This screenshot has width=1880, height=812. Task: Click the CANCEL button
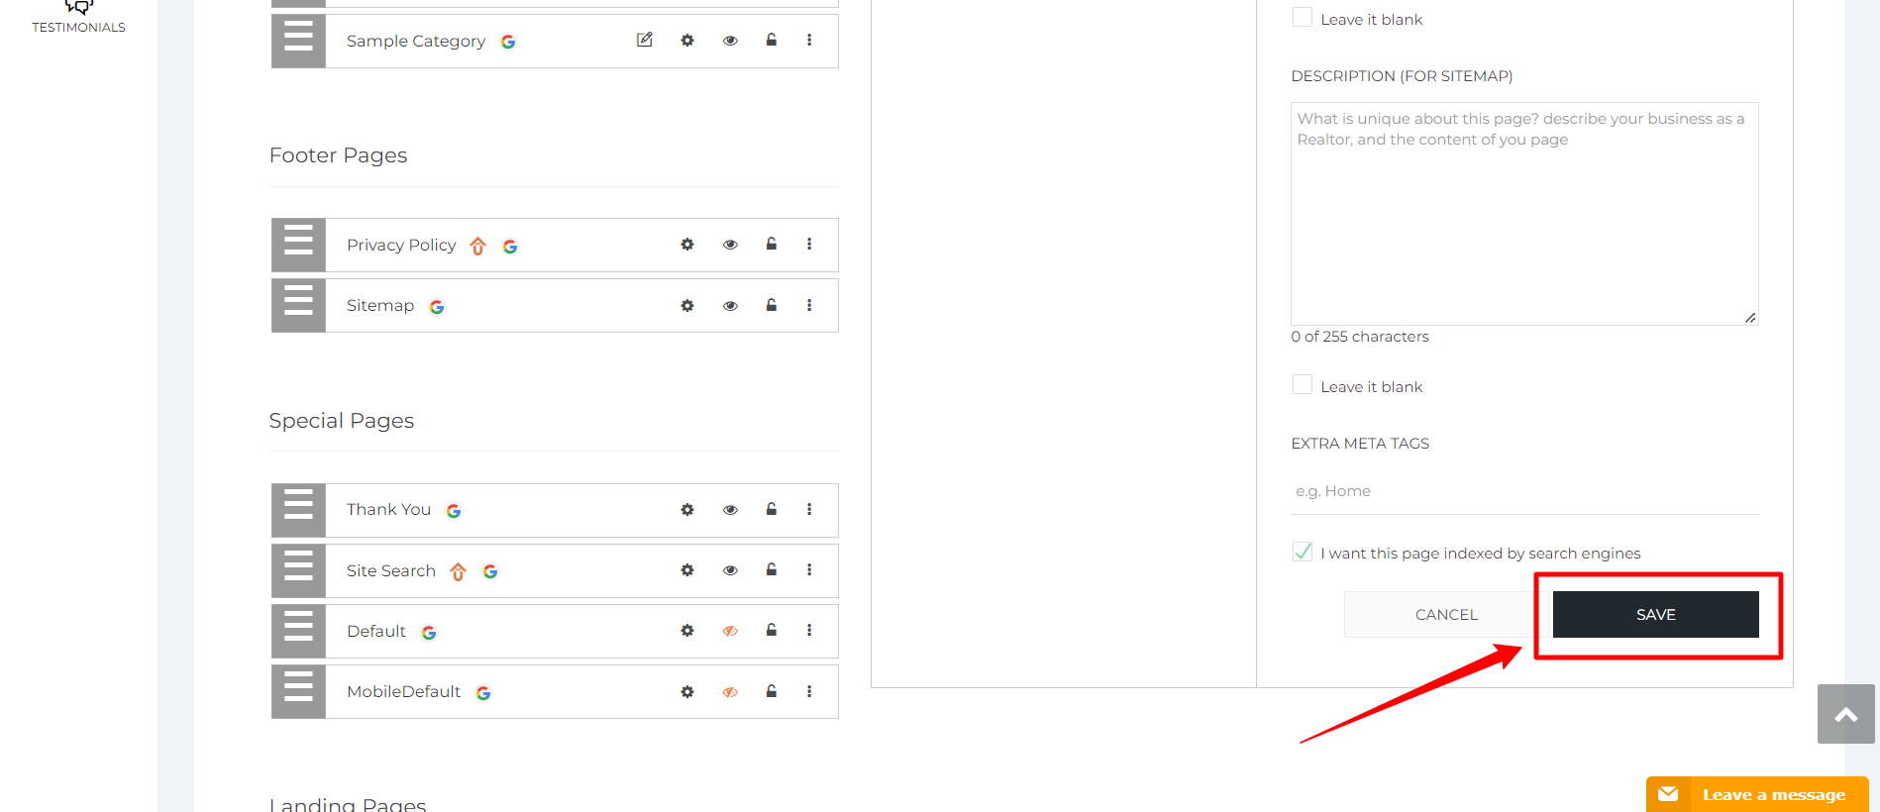click(1446, 614)
